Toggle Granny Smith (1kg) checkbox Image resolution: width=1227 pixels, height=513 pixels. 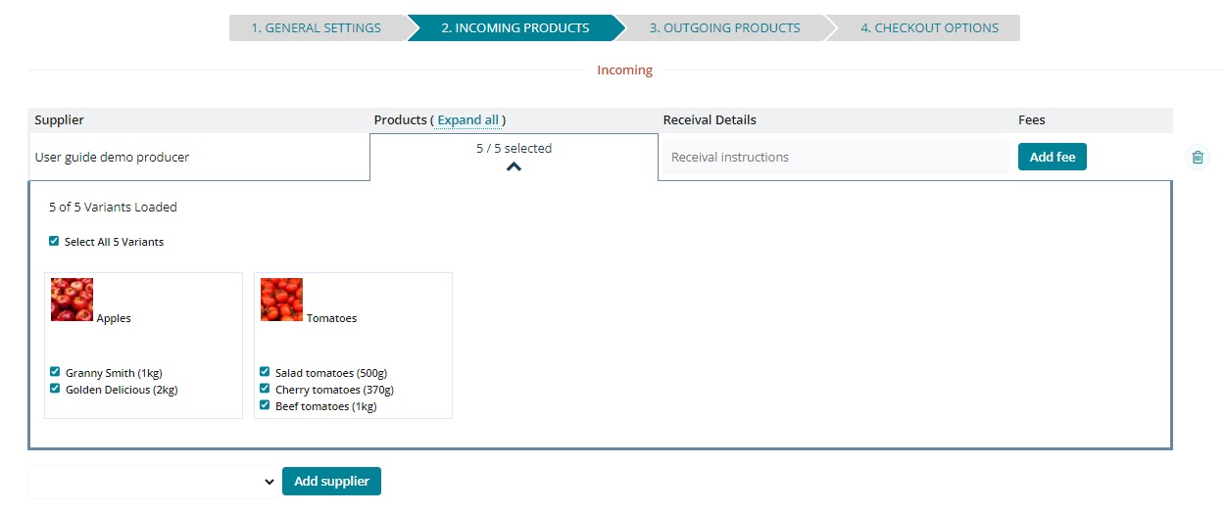click(x=55, y=372)
